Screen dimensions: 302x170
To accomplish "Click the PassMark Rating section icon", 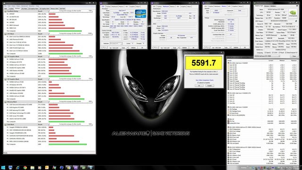I will [6, 11].
